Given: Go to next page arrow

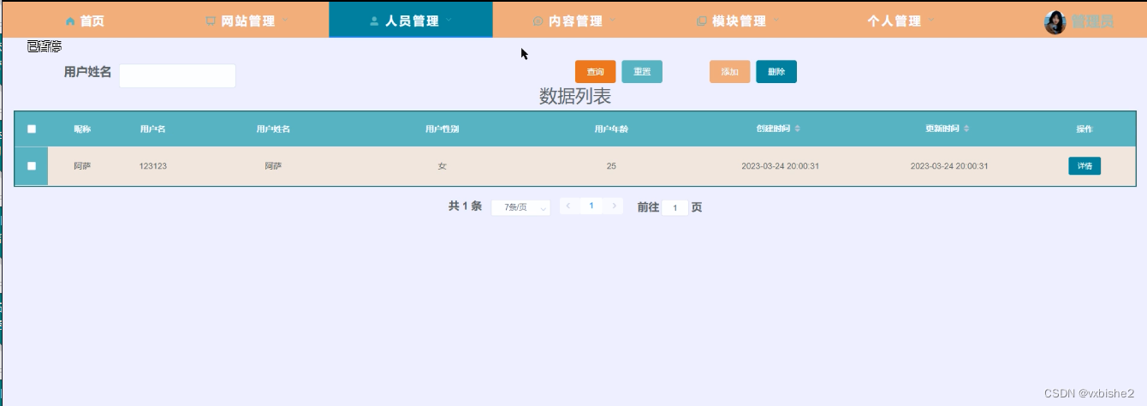Looking at the screenshot, I should click(x=614, y=206).
